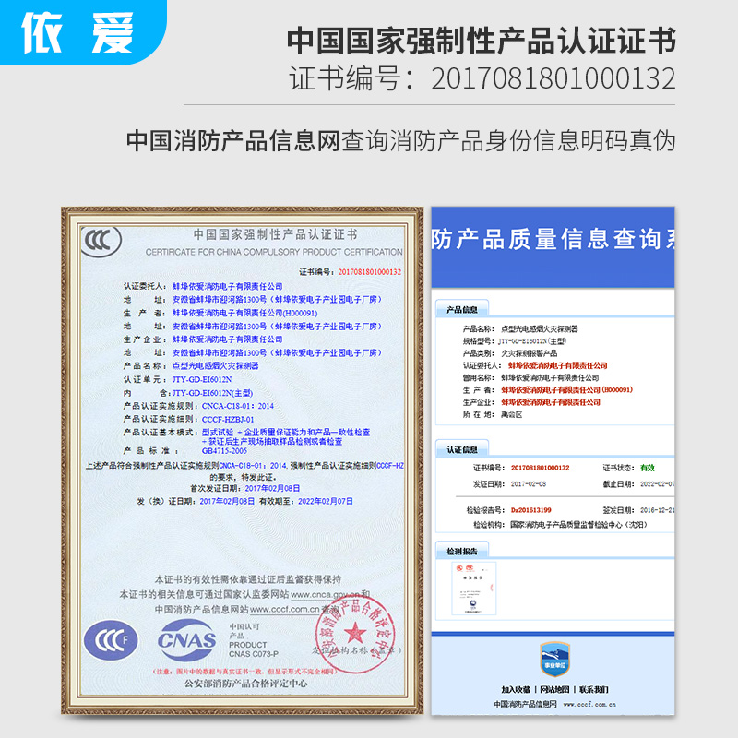Click www.cccf.com.cn link on the certificate
This screenshot has width=738, height=738.
click(285, 609)
